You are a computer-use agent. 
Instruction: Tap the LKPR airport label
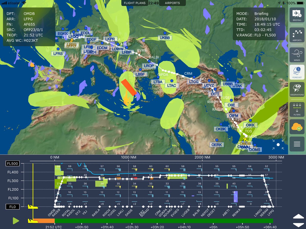(110, 39)
